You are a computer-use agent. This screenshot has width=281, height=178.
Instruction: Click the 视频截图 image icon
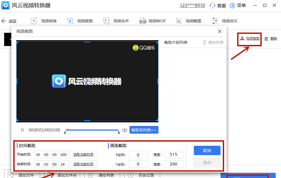click(179, 21)
